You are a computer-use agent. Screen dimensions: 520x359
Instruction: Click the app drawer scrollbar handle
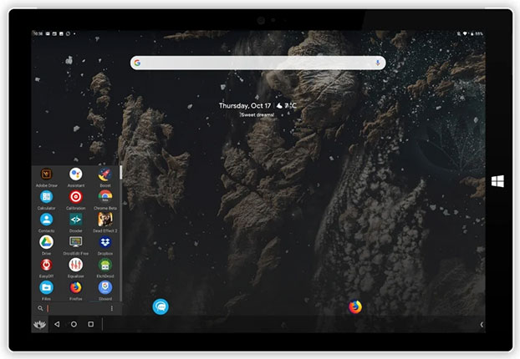[x=121, y=173]
